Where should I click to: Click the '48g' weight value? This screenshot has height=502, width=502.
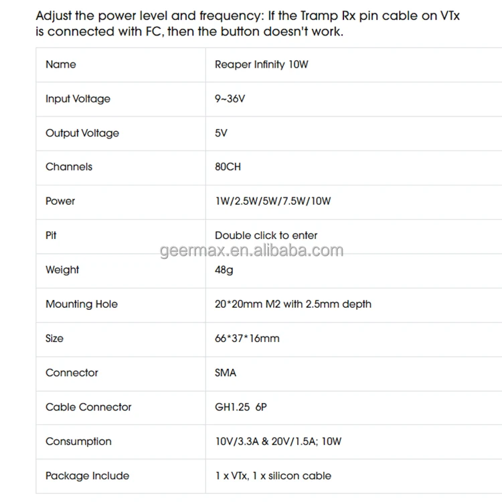(224, 270)
